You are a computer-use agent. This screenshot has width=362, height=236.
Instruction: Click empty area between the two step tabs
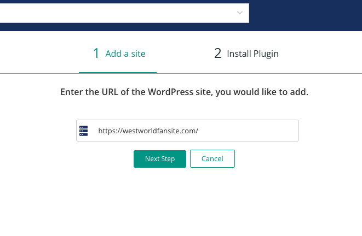pyautogui.click(x=180, y=54)
